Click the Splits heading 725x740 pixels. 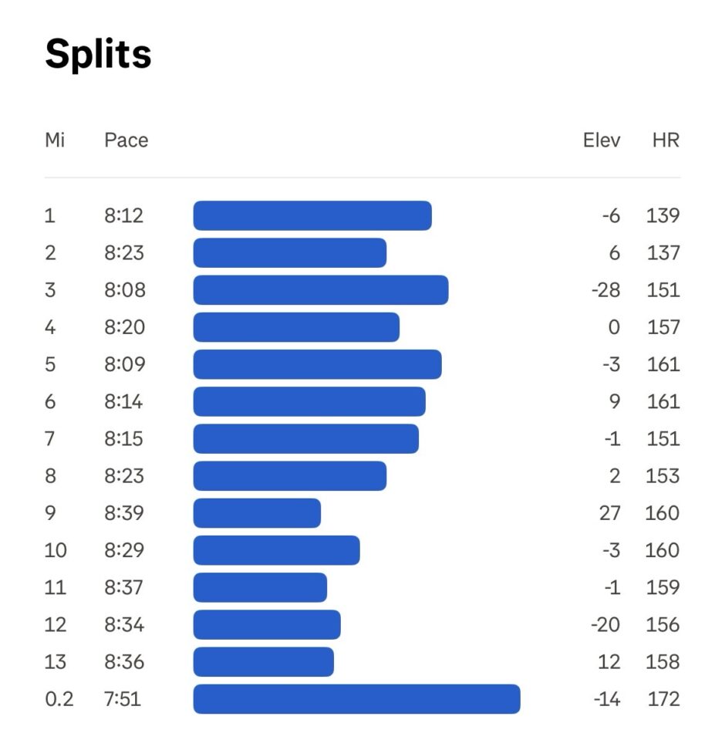pyautogui.click(x=98, y=55)
